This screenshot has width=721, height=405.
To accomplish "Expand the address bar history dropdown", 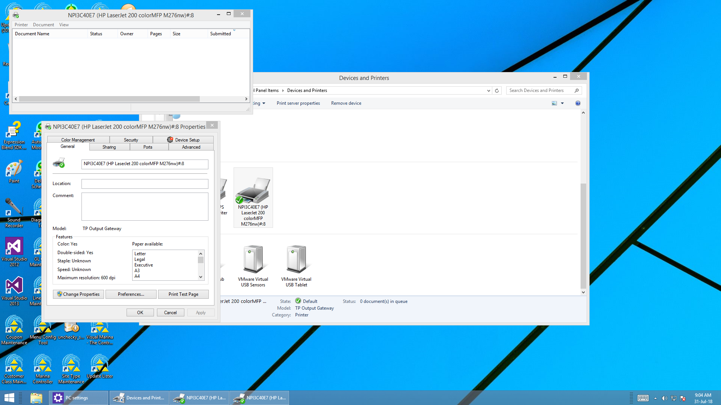I will pyautogui.click(x=488, y=90).
